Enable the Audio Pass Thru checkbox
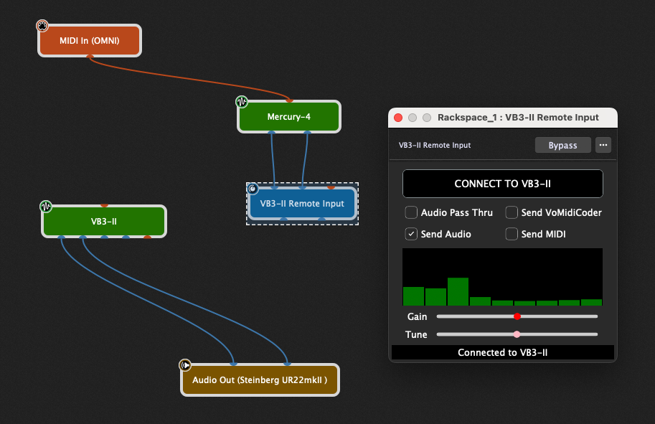The width and height of the screenshot is (655, 424). [411, 212]
